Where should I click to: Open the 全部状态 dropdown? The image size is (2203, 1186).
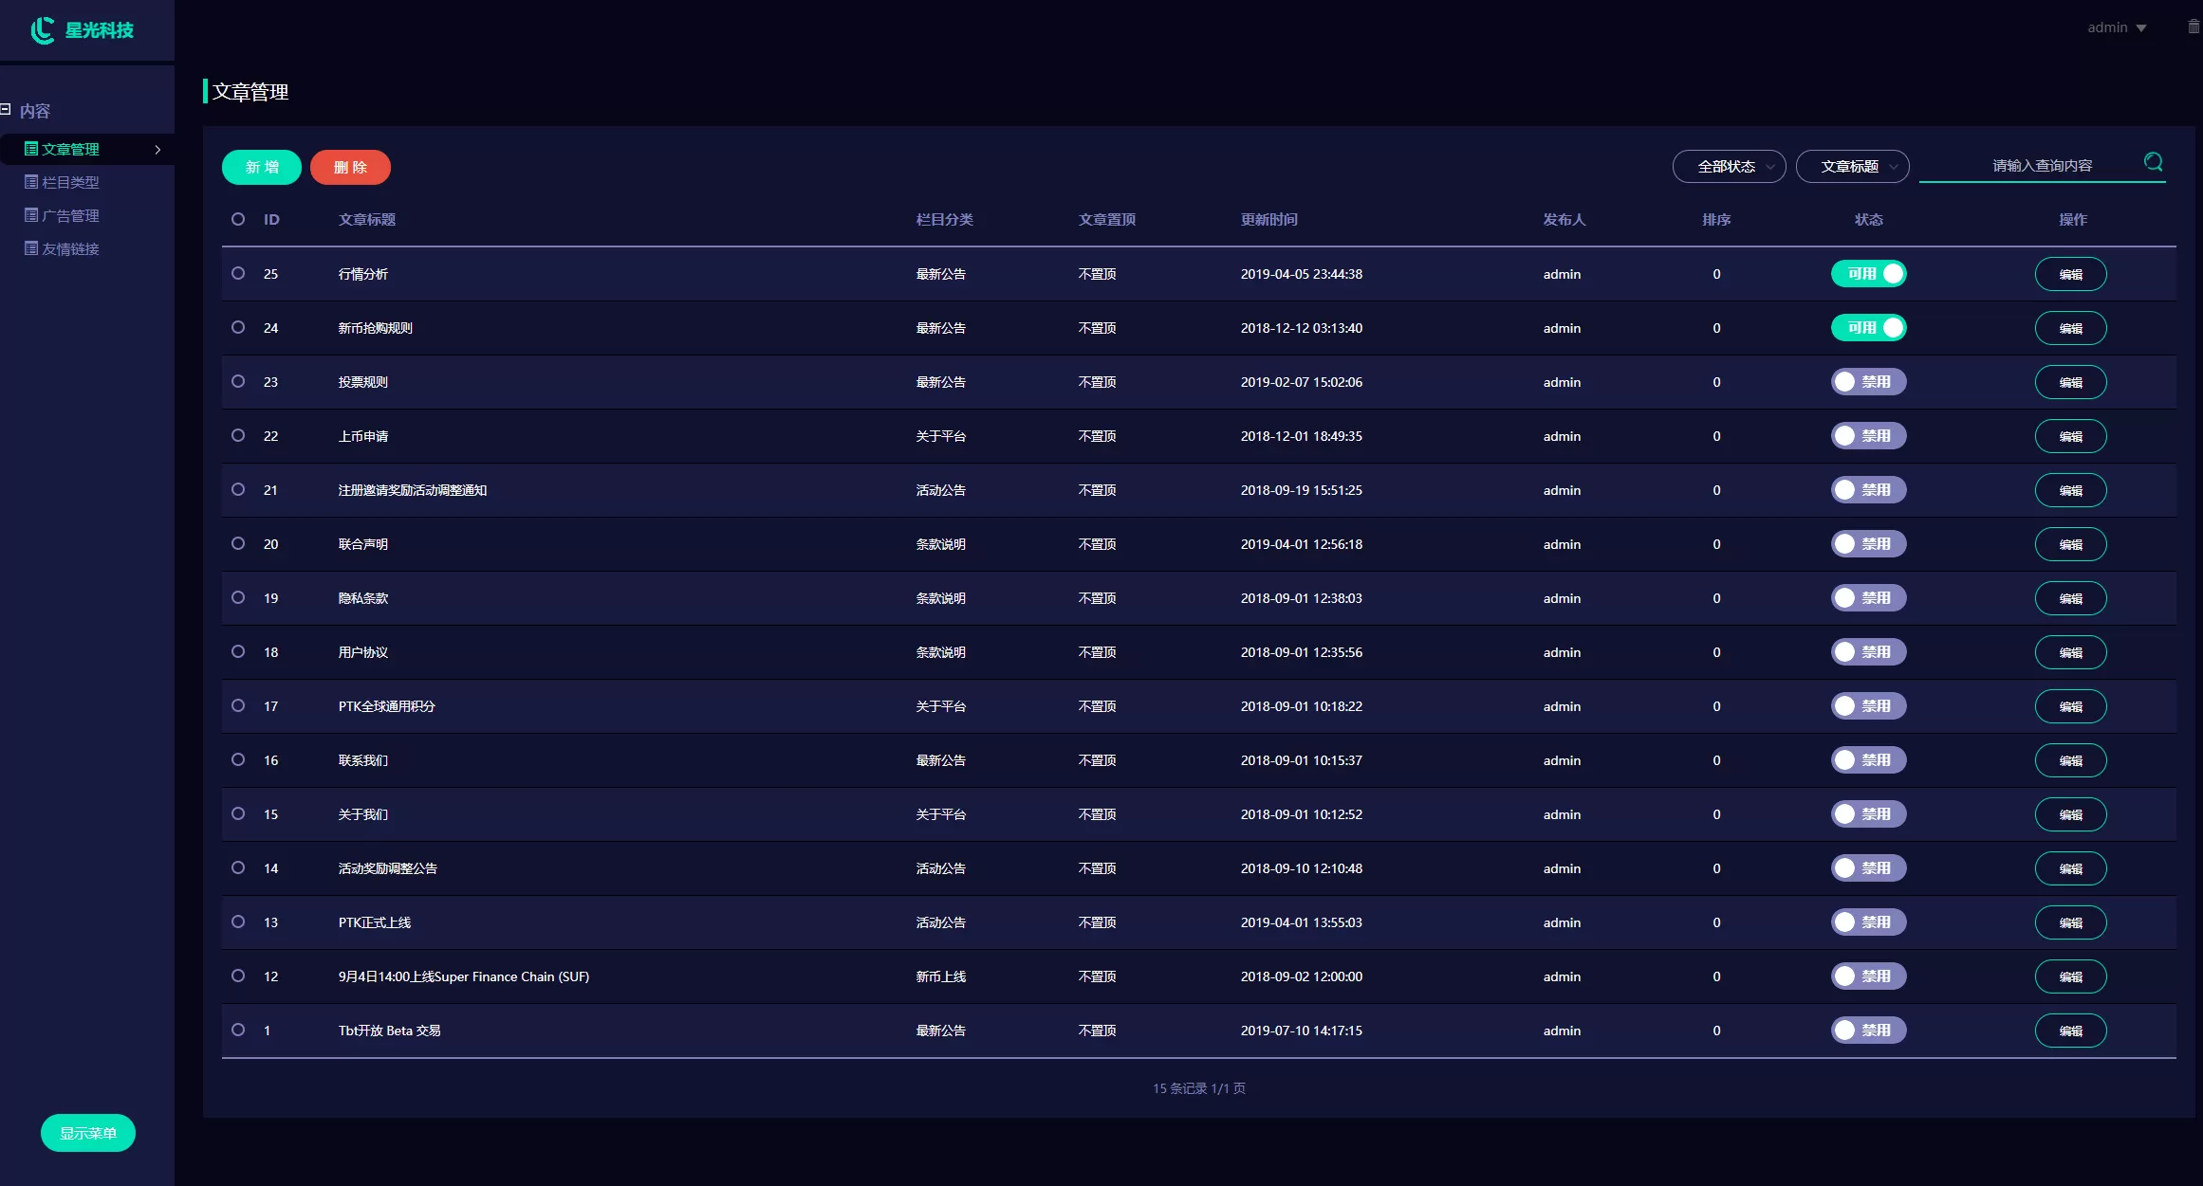(1728, 167)
